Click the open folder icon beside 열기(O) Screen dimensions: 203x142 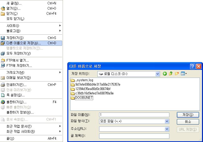pyautogui.click(x=3, y=9)
